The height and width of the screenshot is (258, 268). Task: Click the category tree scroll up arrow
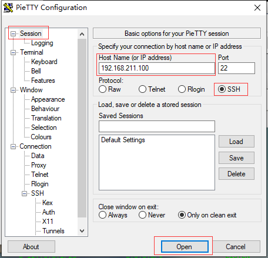(x=82, y=34)
